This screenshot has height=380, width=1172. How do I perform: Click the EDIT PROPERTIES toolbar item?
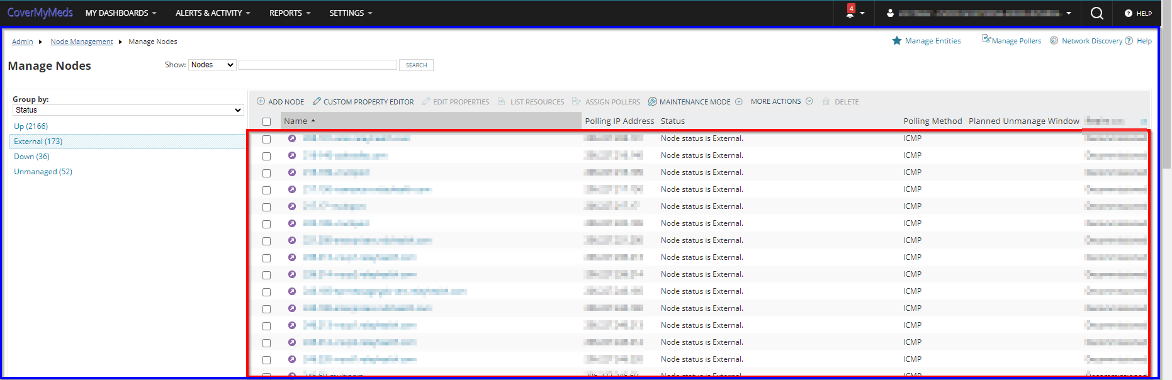456,101
